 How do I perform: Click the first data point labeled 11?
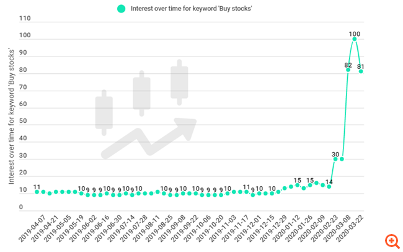[x=37, y=192]
